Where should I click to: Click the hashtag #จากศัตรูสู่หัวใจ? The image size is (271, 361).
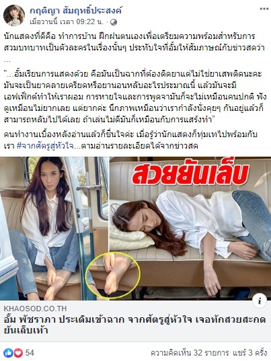[46, 146]
